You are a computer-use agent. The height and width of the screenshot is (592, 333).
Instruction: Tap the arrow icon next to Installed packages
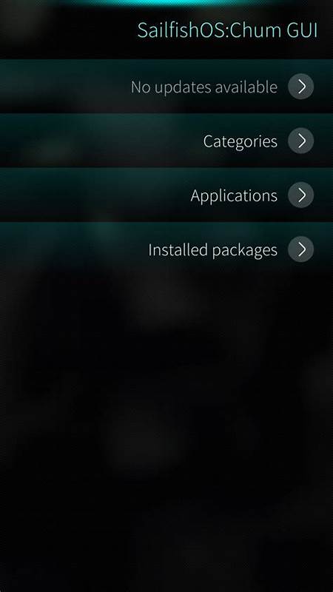tap(301, 249)
